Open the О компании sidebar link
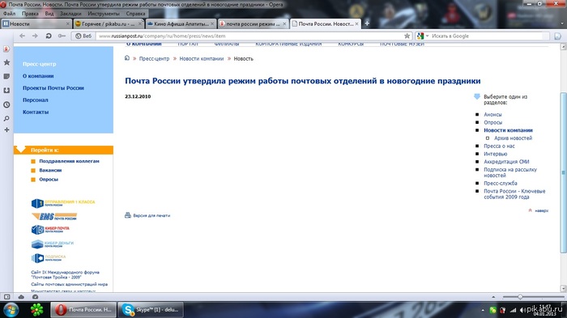This screenshot has width=567, height=318. [x=38, y=76]
